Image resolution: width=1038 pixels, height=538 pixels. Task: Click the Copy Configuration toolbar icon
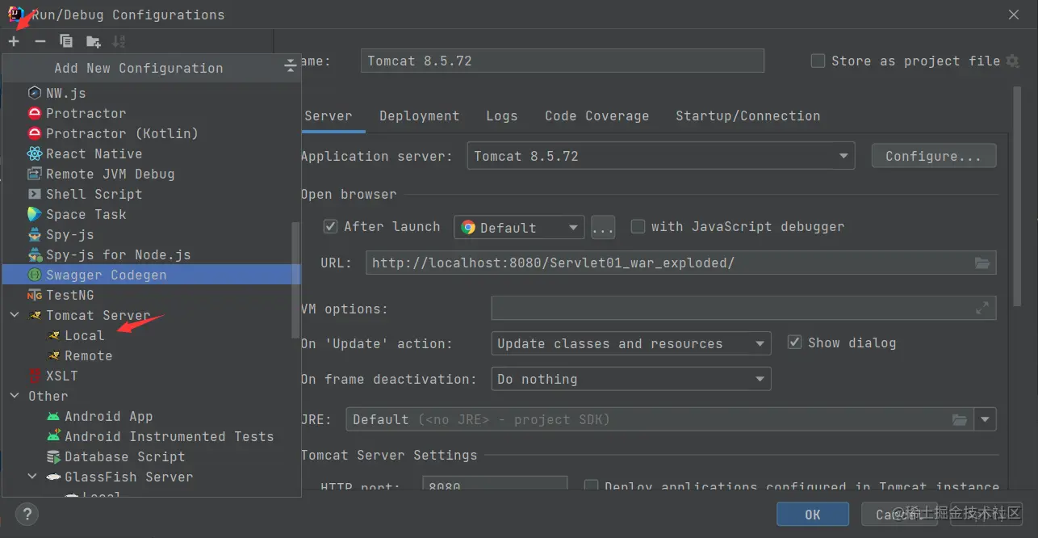pos(66,41)
